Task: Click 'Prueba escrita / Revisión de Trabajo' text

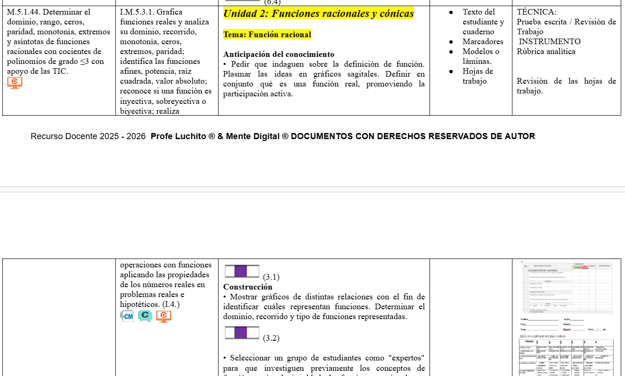Action: point(566,27)
